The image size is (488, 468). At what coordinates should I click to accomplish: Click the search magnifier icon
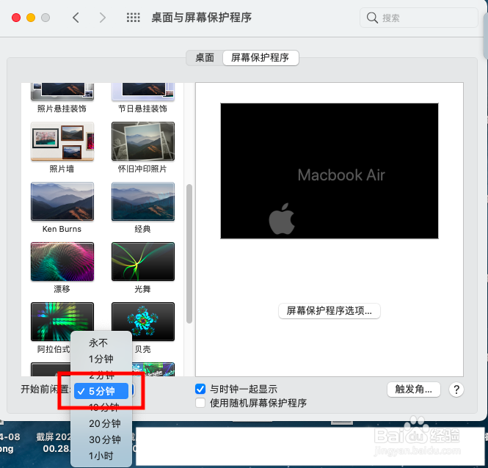[x=372, y=18]
